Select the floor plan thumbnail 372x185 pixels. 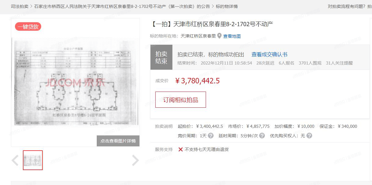click(x=33, y=160)
